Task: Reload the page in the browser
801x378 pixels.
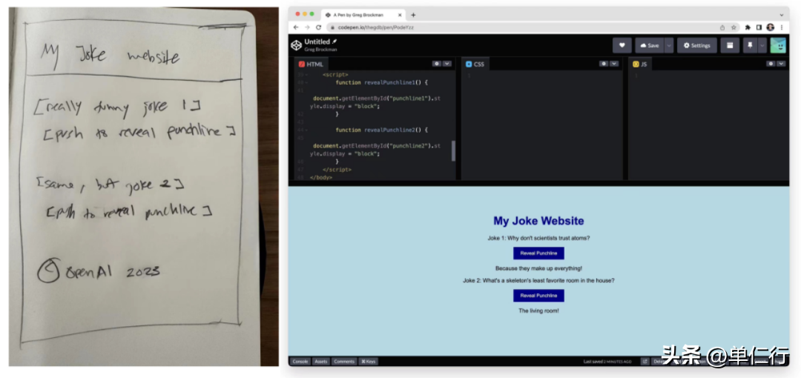Action: click(318, 27)
